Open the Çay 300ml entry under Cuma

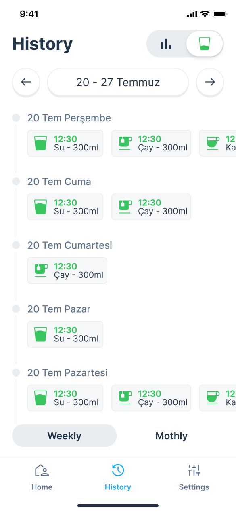pyautogui.click(x=151, y=207)
